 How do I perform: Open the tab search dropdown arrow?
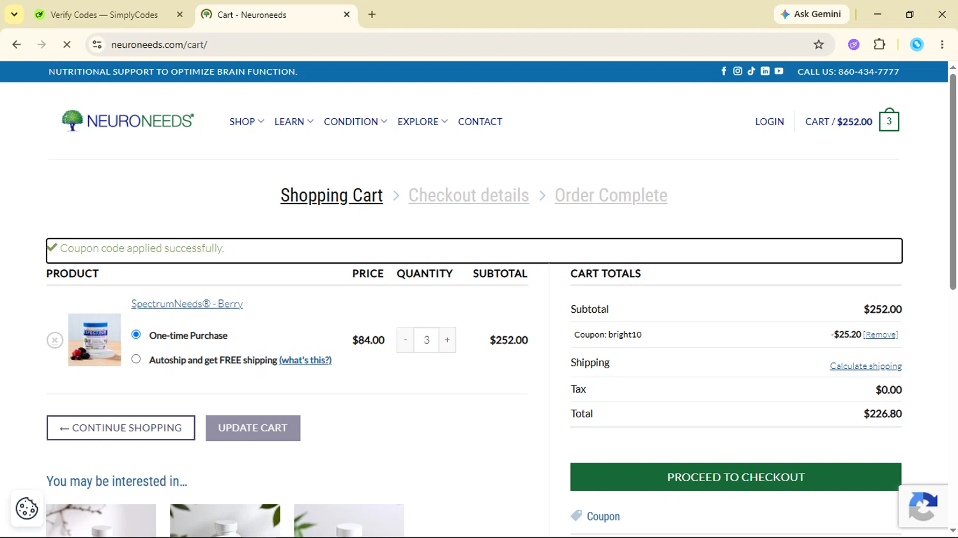[x=14, y=14]
